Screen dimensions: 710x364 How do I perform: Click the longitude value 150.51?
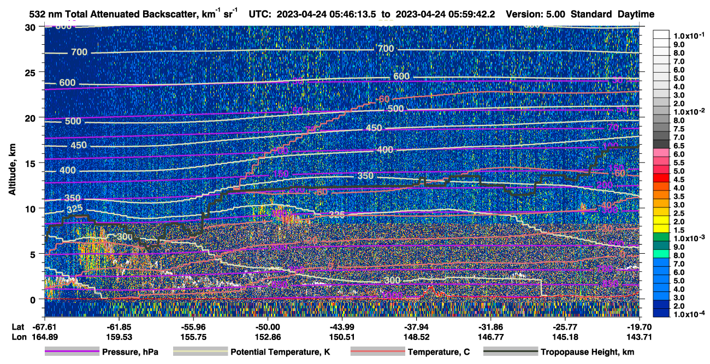[342, 337]
